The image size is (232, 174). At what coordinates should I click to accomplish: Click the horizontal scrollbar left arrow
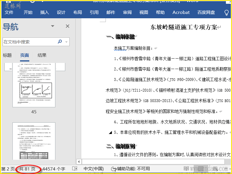click(x=79, y=162)
